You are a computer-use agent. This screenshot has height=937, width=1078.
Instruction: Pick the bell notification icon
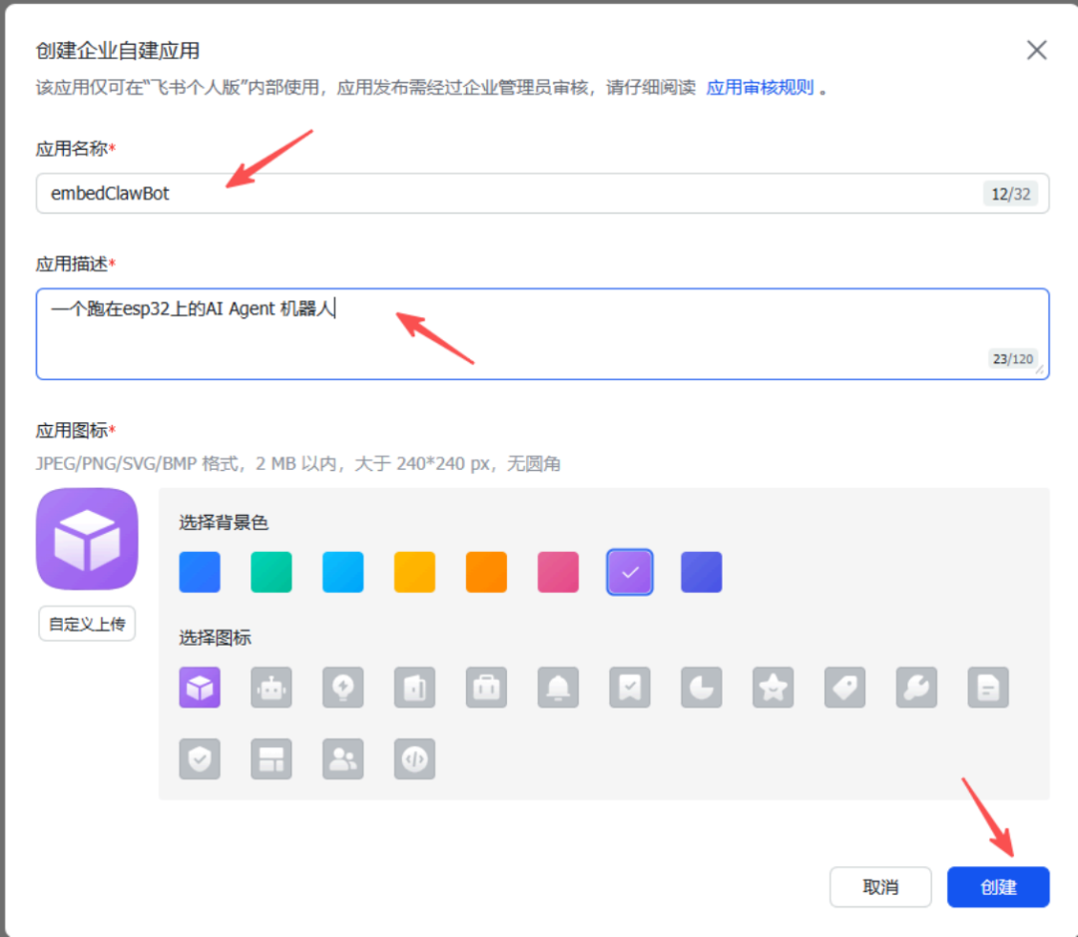[x=558, y=687]
